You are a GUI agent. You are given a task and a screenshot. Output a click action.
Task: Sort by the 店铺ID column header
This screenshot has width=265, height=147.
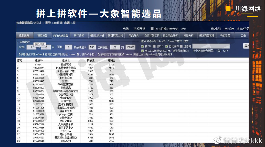pos(39,60)
